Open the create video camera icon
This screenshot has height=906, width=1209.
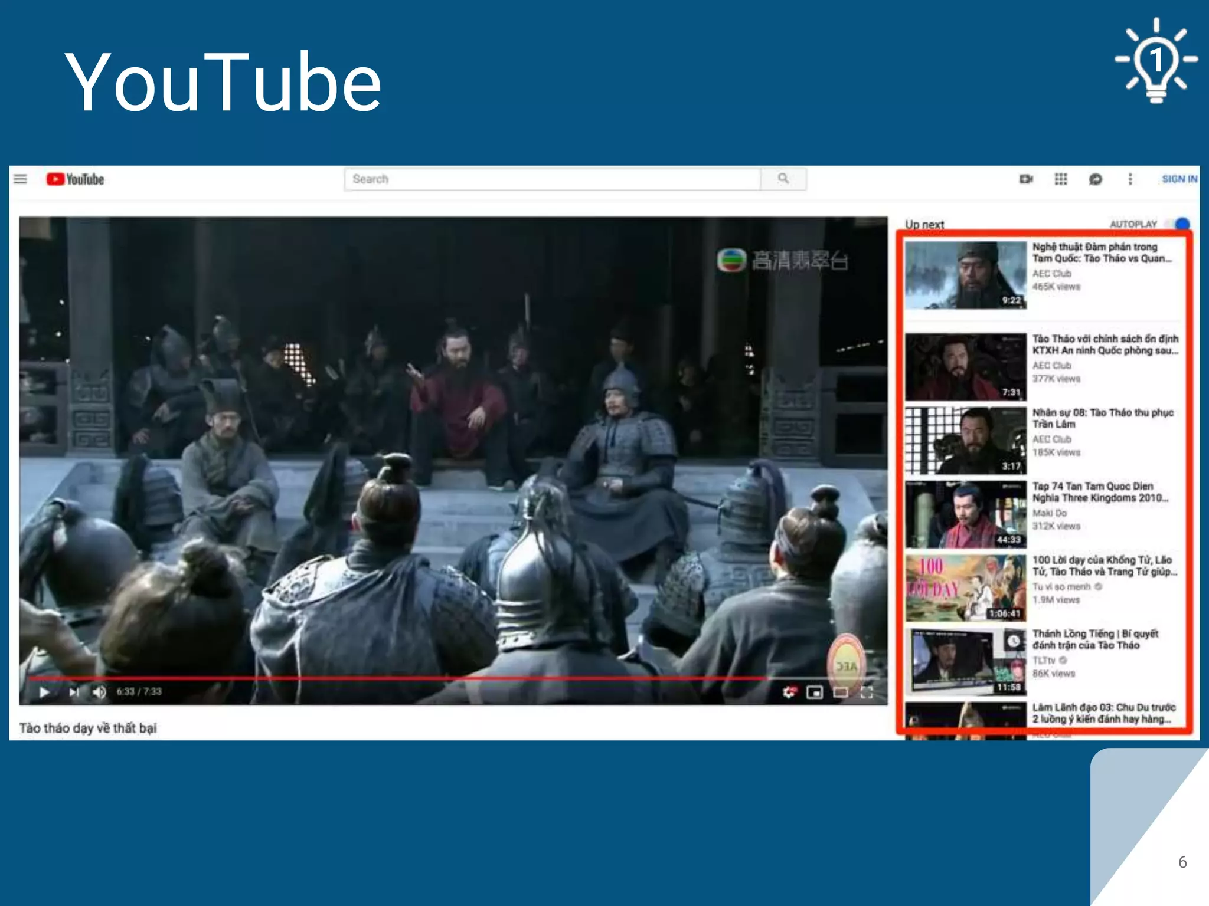[1026, 179]
